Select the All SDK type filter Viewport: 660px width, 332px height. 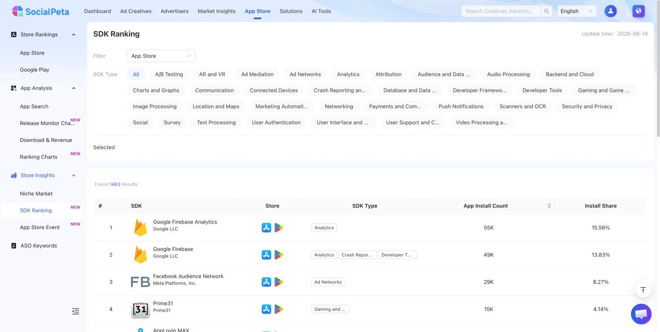coord(136,75)
